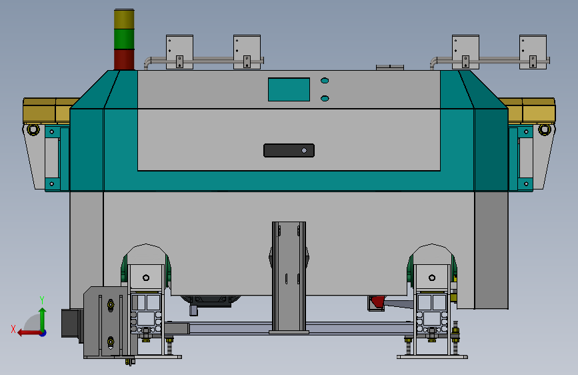Pick the red component under the machine body
This screenshot has height=375, width=578.
[377, 302]
